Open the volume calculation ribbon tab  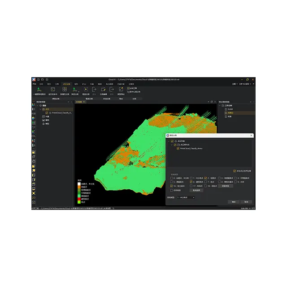[121, 84]
